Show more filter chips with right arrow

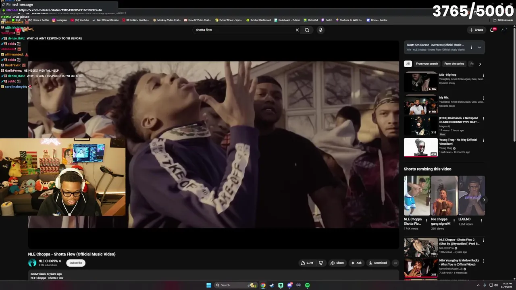tap(480, 64)
